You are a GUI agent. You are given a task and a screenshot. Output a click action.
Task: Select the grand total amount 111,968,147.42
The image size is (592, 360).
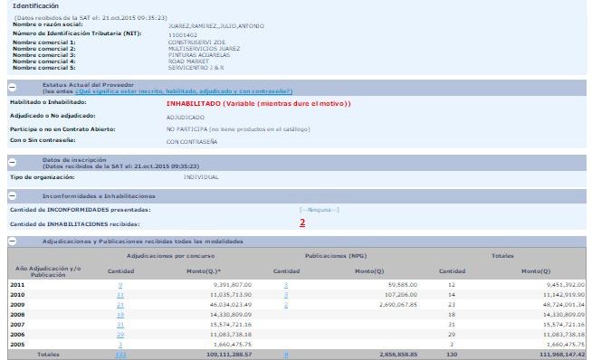click(x=562, y=355)
